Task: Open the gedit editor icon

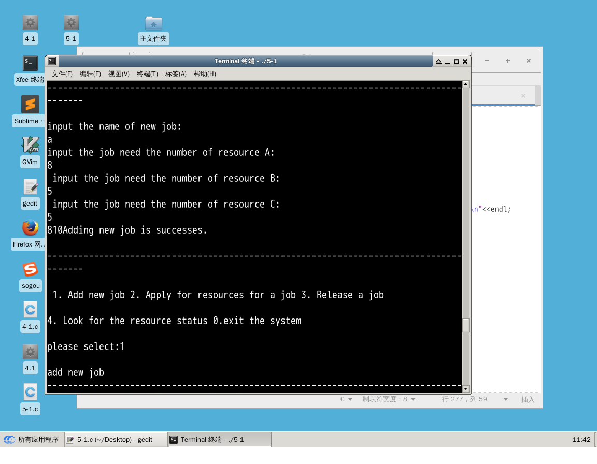Action: pos(30,186)
